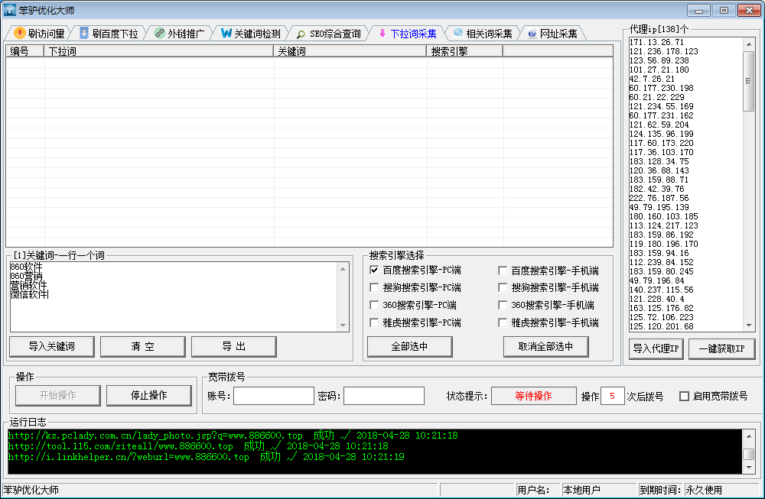This screenshot has width=765, height=499.
Task: Click proxy list scroll-down arrow
Action: (x=749, y=326)
